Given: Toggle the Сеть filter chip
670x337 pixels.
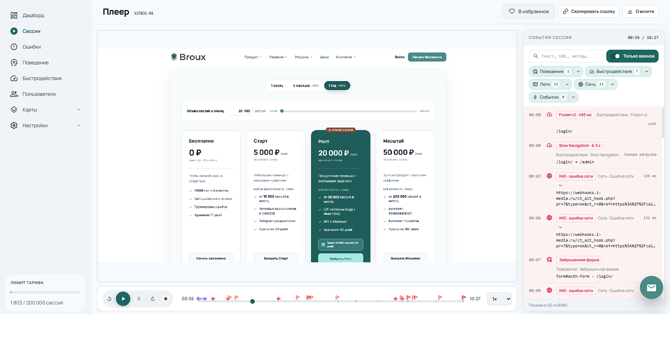Looking at the screenshot, I should coord(591,84).
